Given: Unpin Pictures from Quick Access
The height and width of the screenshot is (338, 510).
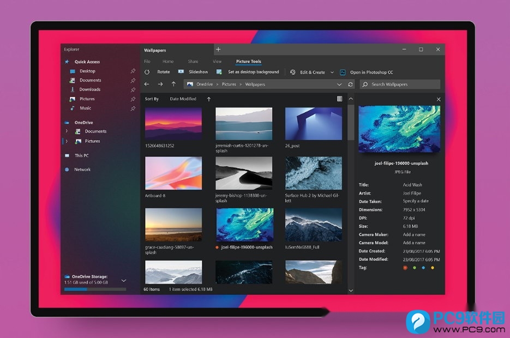Looking at the screenshot, I should coord(133,99).
